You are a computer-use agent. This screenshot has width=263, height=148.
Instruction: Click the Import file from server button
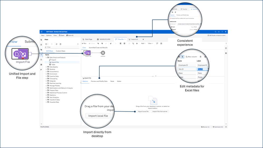click(x=160, y=111)
